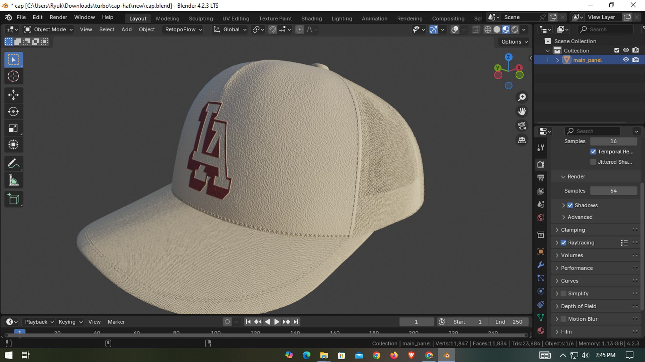Jump to end frame playback button
The width and height of the screenshot is (645, 362).
pyautogui.click(x=296, y=322)
